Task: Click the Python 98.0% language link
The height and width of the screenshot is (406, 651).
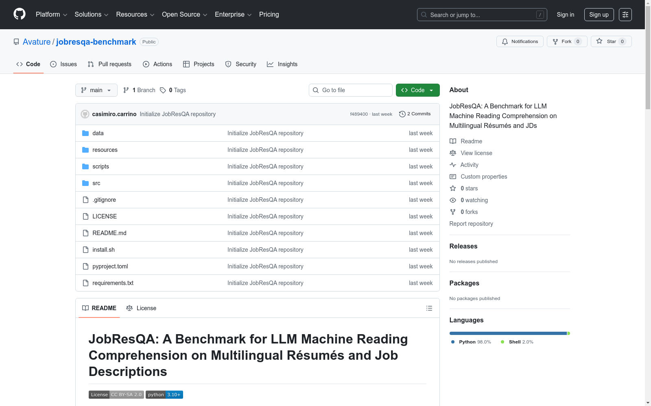Action: coord(471,342)
